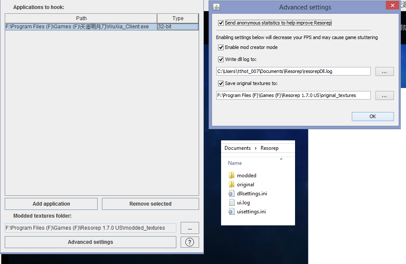Screen dimensions: 406x264
Task: Click the Resorep icon in the Advanced settings title bar
Action: (216, 7)
